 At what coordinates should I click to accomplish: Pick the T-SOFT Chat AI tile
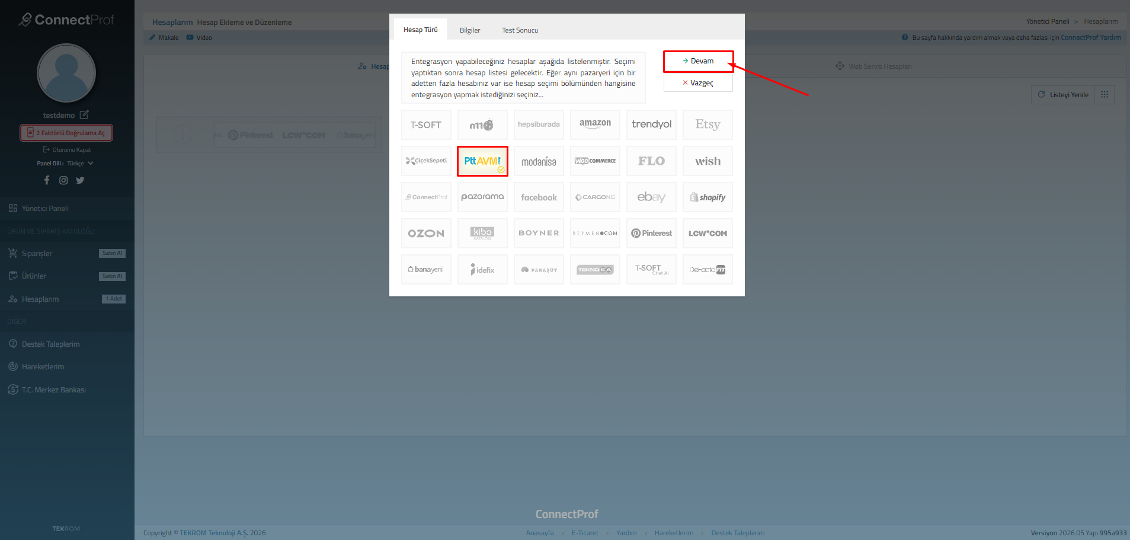pyautogui.click(x=651, y=270)
